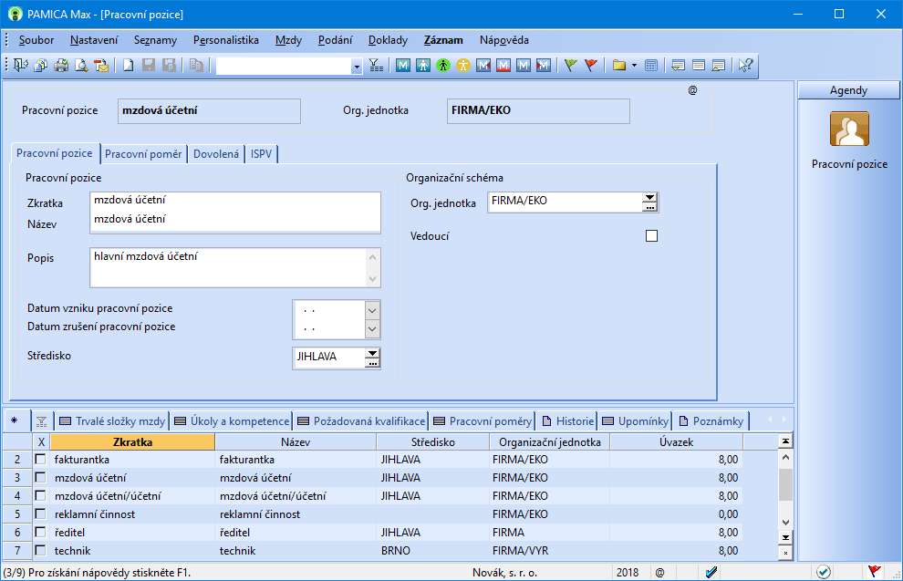The image size is (903, 581).
Task: Click the green flag toolbar icon
Action: (570, 66)
